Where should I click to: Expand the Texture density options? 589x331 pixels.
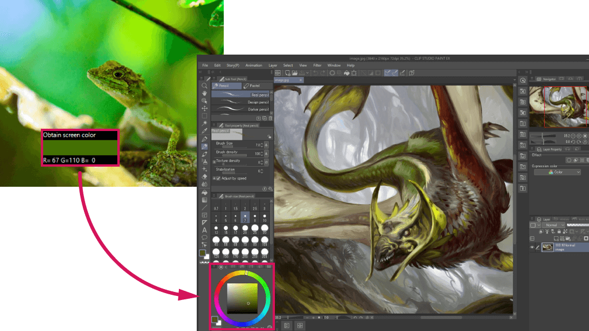click(x=215, y=161)
